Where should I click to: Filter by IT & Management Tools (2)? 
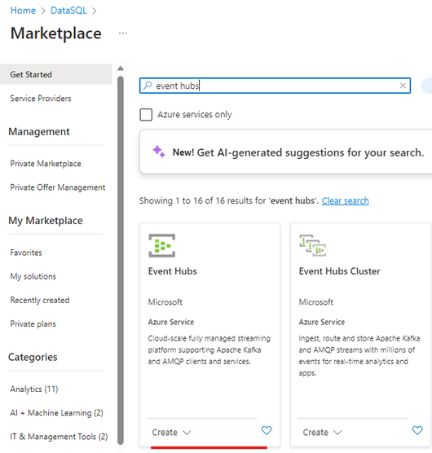59,436
